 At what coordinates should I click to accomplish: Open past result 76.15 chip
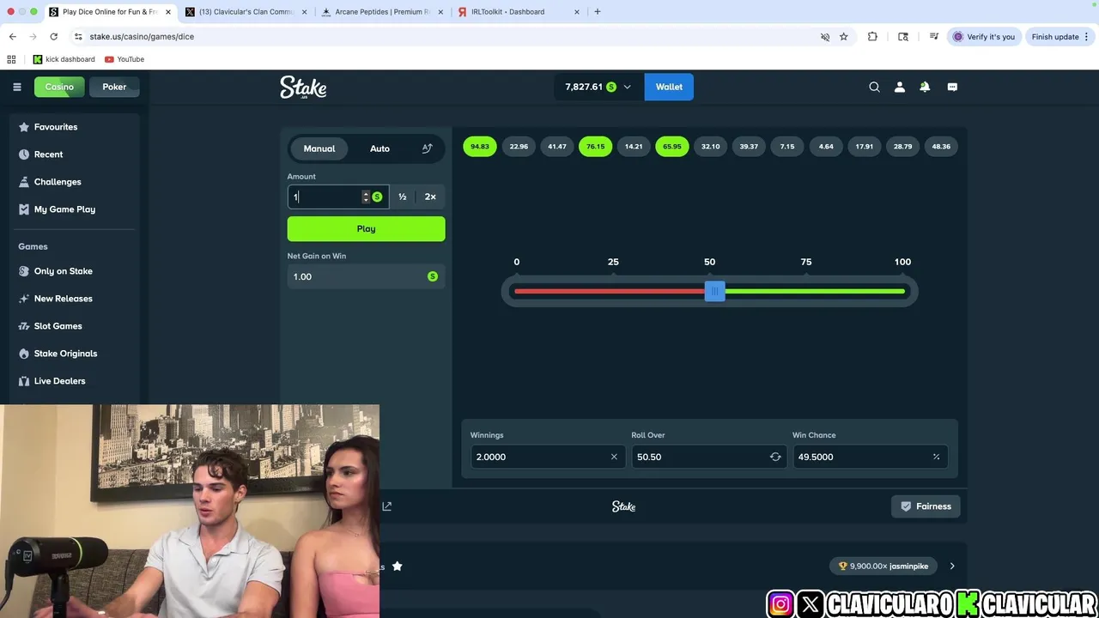(x=595, y=147)
